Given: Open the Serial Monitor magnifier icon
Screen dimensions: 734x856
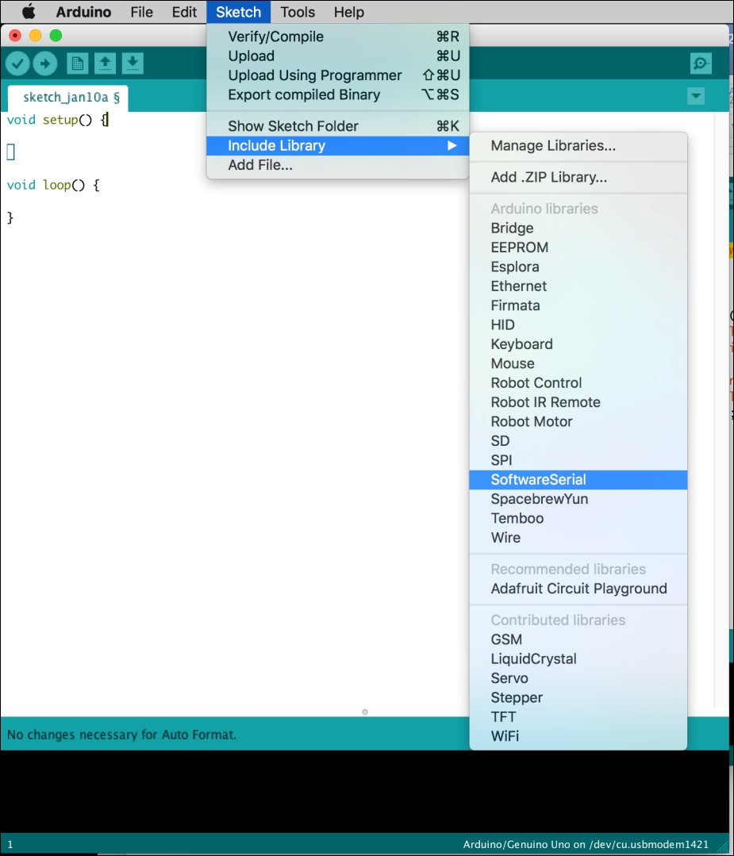Looking at the screenshot, I should [701, 63].
